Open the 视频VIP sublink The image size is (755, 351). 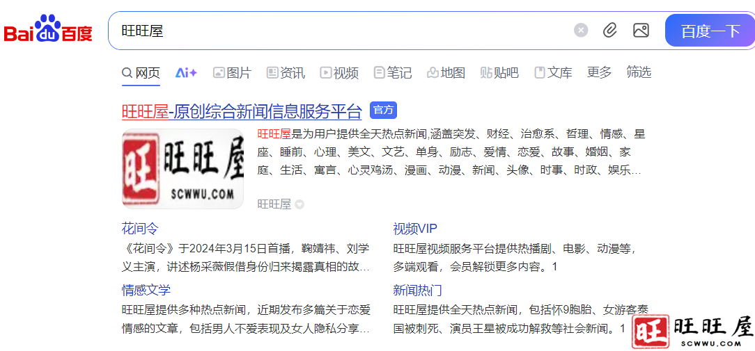pos(415,229)
